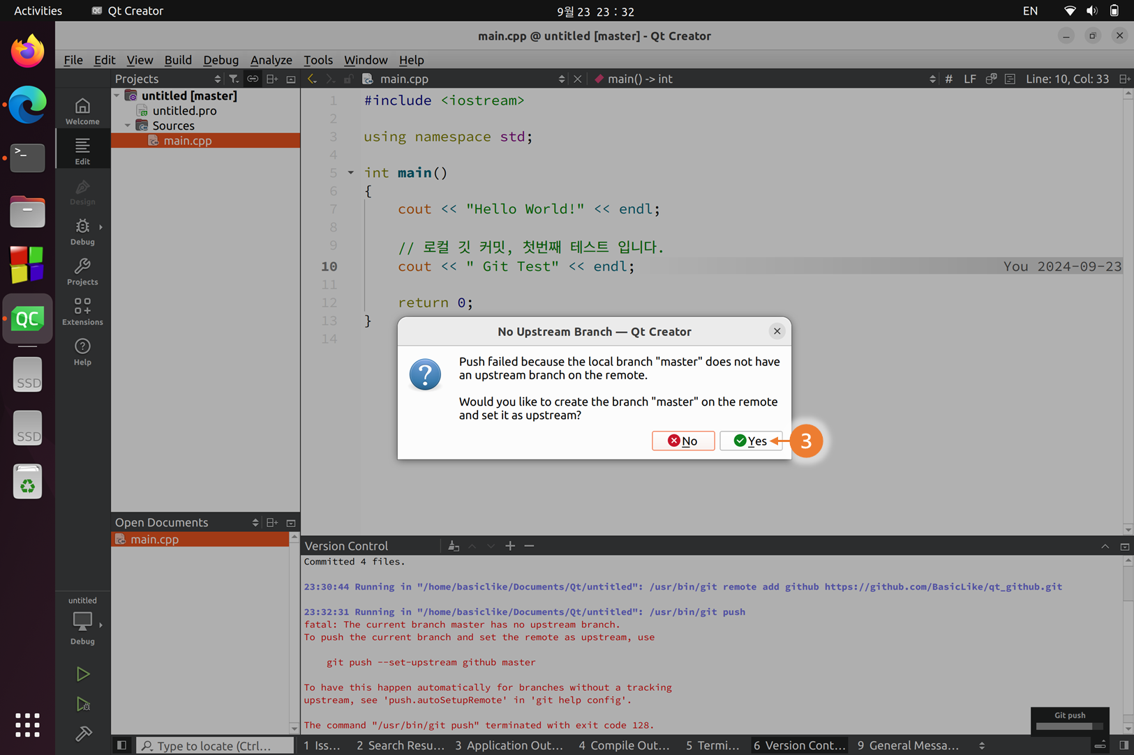Click the LF line ending selector

click(969, 79)
